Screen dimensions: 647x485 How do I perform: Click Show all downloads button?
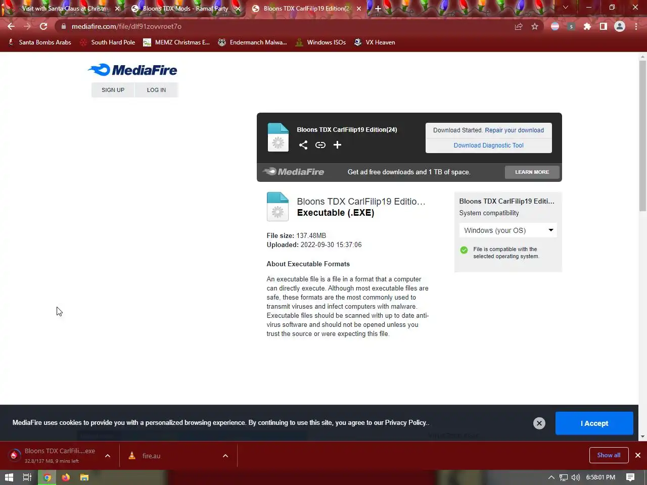point(609,455)
